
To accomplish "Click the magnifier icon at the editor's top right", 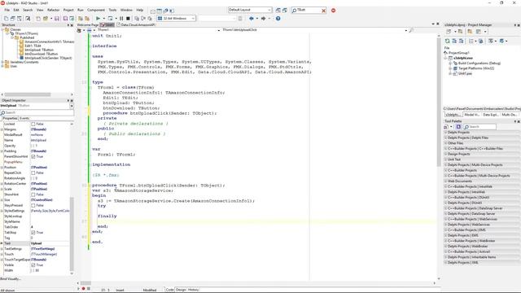I will click(411, 30).
